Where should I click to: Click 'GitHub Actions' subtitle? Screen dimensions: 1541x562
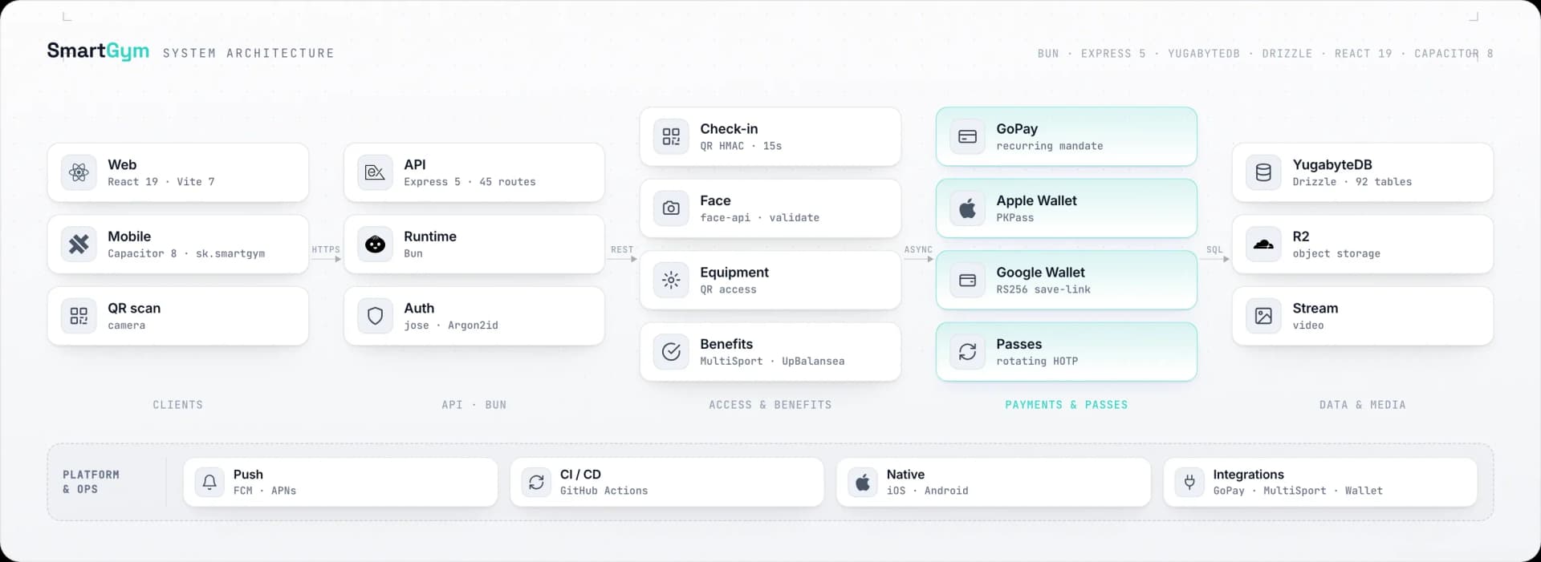coord(604,491)
